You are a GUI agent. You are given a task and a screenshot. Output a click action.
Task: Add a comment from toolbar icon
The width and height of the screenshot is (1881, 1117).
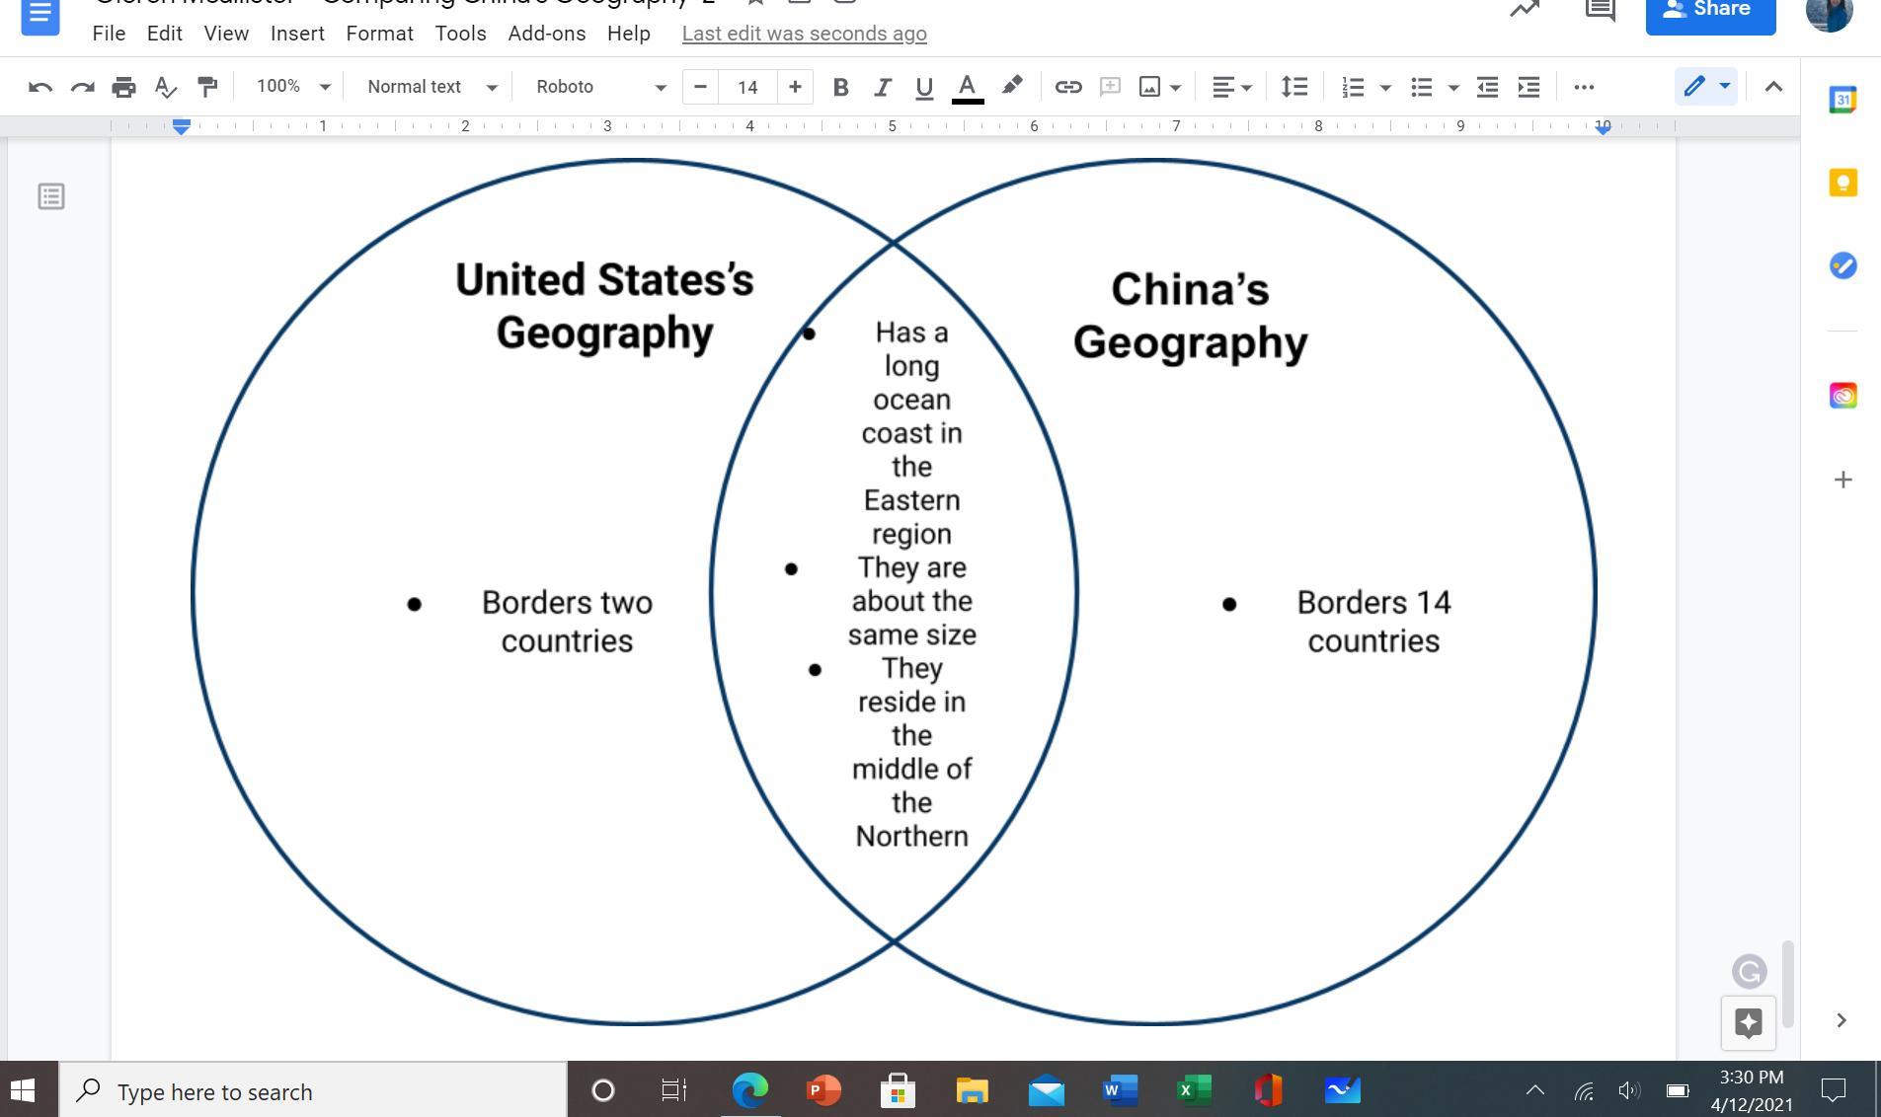(x=1110, y=87)
